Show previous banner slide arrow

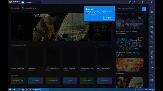tap(20, 27)
